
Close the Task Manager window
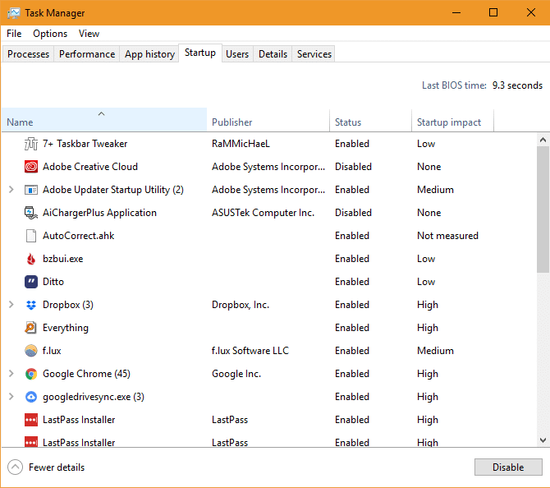pos(530,12)
